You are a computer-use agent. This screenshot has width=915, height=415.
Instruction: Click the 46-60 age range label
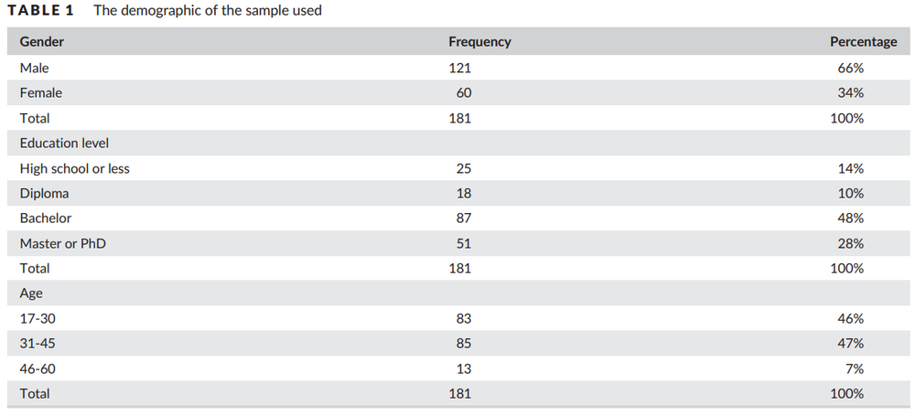point(38,368)
